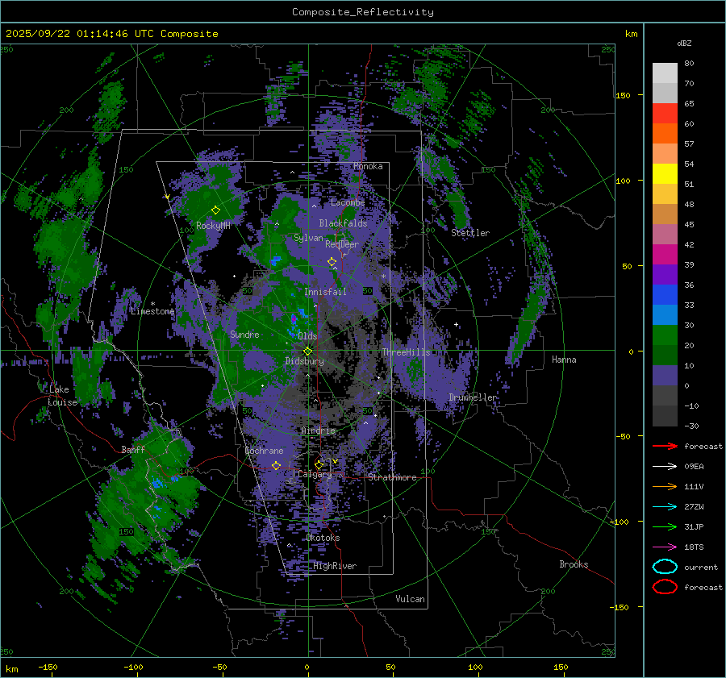
Task: Click the magenta 18TS arrow icon
Action: (665, 547)
